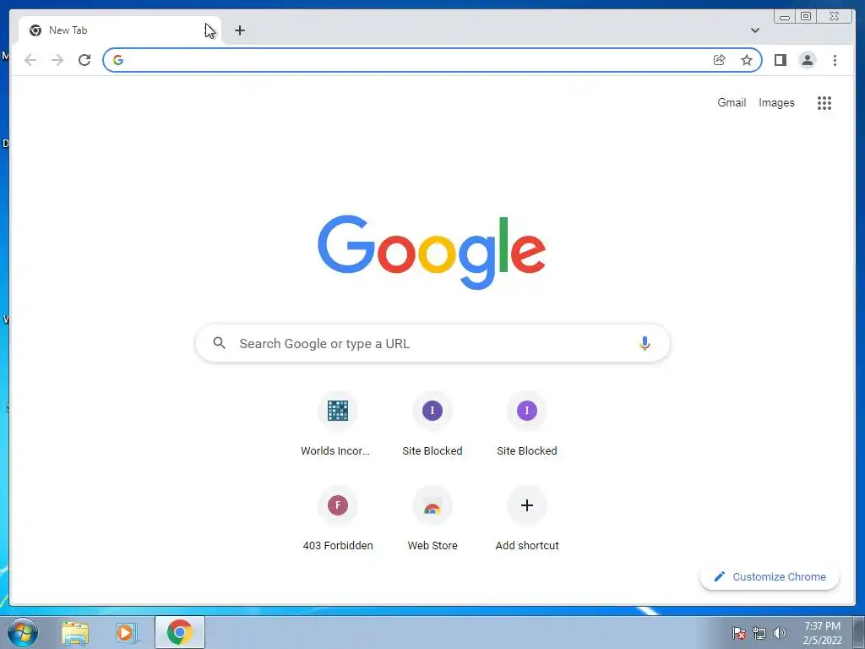This screenshot has width=865, height=649.
Task: Click the Chrome taskbar icon
Action: (x=180, y=632)
